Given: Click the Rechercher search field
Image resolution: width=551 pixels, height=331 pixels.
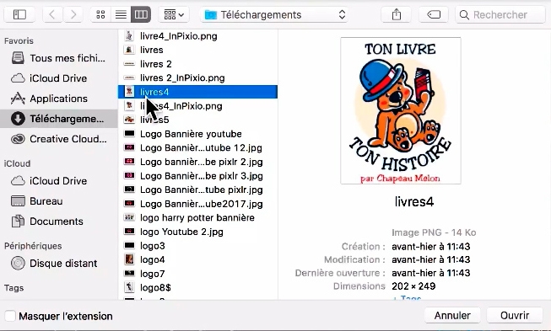Looking at the screenshot, I should [x=500, y=14].
